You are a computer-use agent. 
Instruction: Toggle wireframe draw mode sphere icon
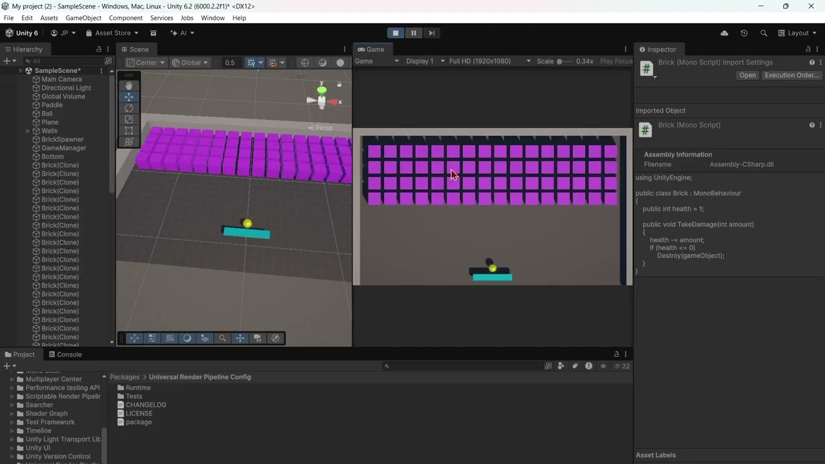[x=305, y=63]
